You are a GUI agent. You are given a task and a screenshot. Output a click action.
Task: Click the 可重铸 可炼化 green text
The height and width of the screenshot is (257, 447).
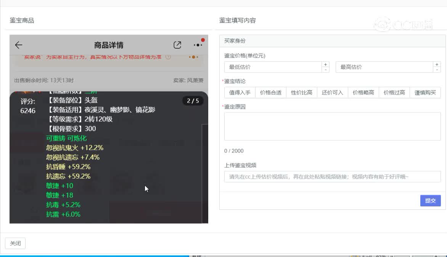[x=66, y=138]
